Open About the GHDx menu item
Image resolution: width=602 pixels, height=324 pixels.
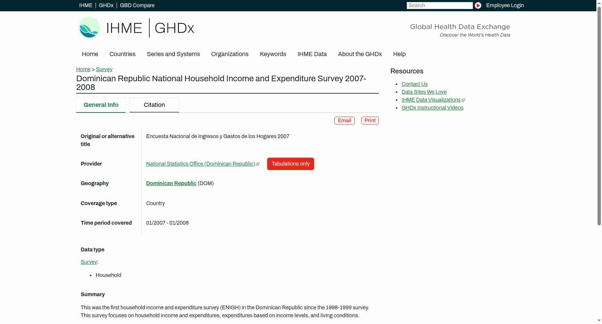coord(360,54)
